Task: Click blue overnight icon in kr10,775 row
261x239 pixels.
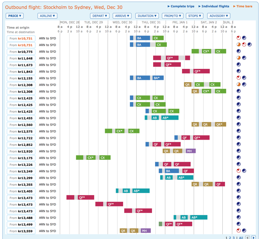Action: [x=239, y=51]
